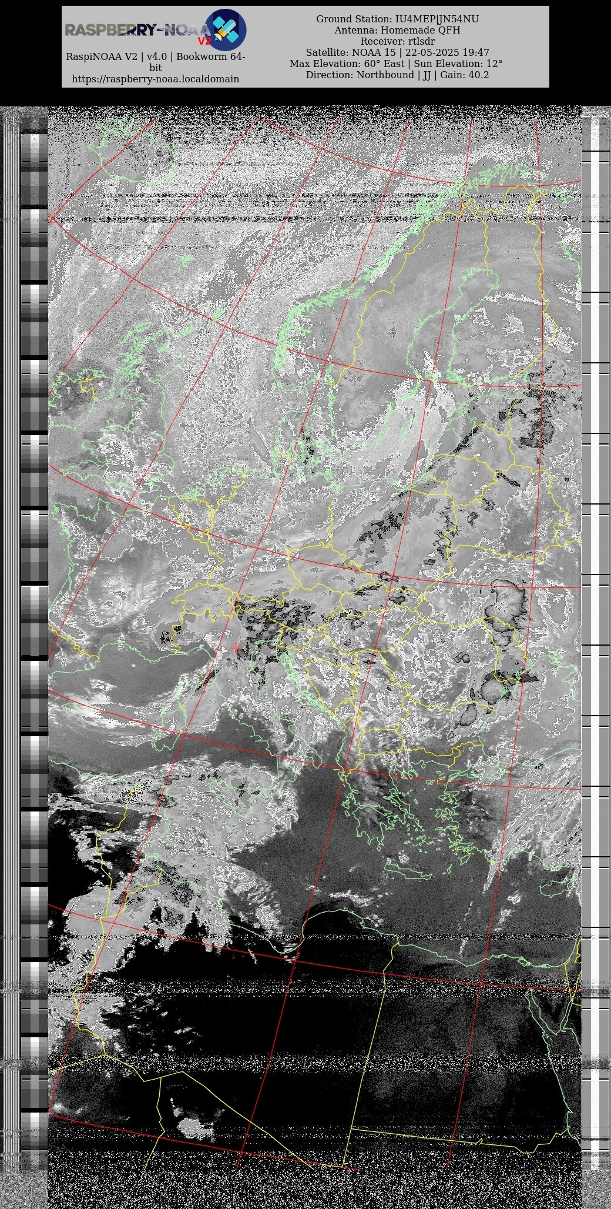This screenshot has height=1209, width=611.
Task: Click the satellite weather map image
Action: (x=305, y=657)
